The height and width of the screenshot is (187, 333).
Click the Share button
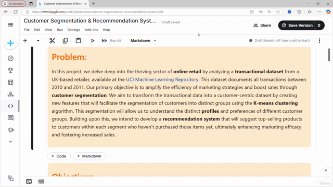tap(262, 25)
